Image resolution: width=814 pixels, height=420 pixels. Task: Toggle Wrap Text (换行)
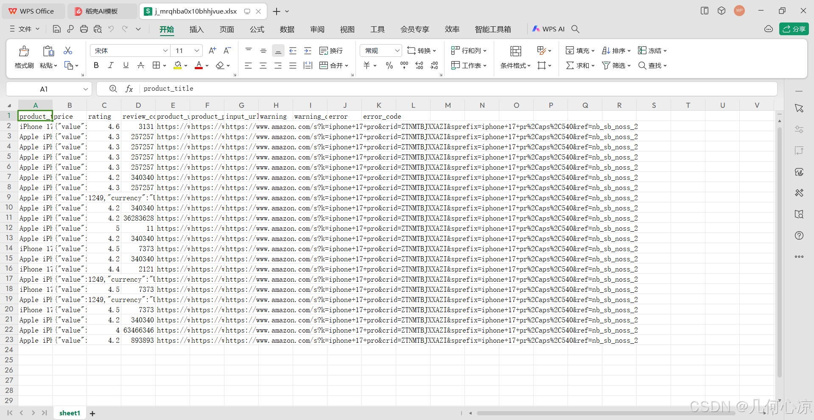coord(331,50)
